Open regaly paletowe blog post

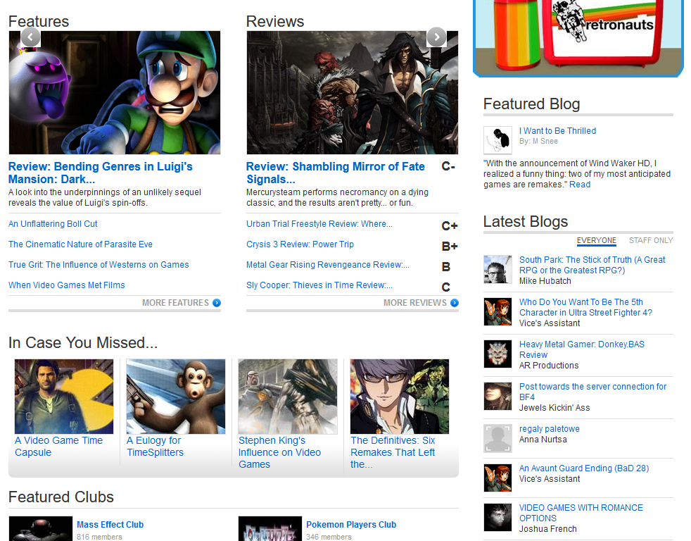[x=549, y=429]
